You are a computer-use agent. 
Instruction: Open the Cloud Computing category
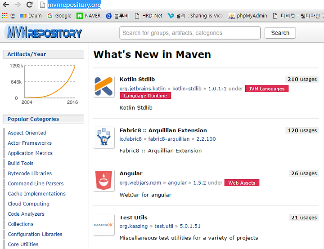[x=28, y=204]
